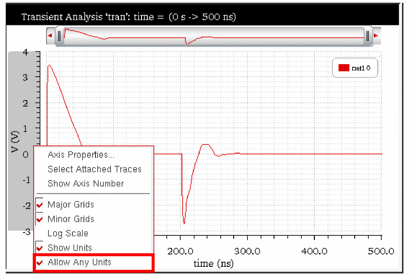Click the net1 legend label text
The height and width of the screenshot is (277, 413).
coord(361,68)
